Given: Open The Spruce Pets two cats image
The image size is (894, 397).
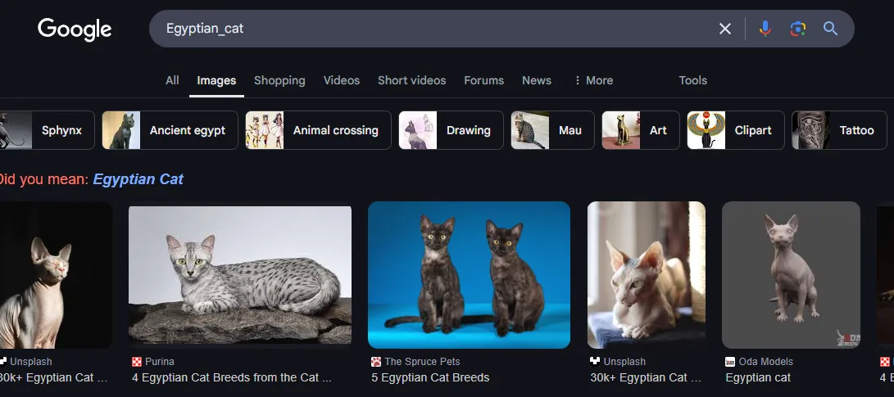Looking at the screenshot, I should [x=469, y=274].
